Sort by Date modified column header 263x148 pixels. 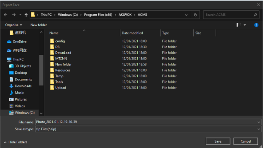pos(132,33)
